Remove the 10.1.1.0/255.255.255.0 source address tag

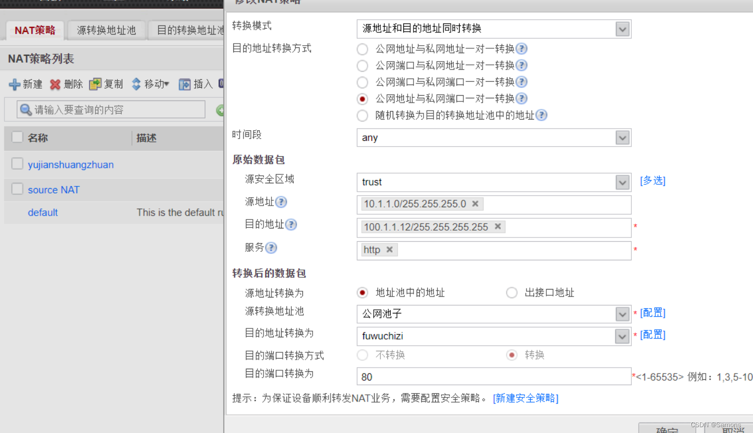click(x=475, y=203)
